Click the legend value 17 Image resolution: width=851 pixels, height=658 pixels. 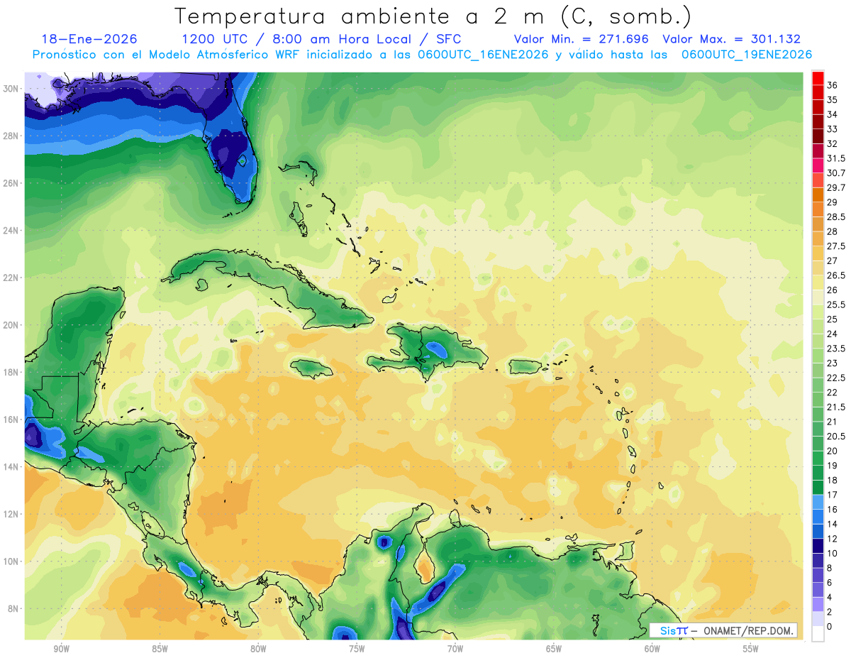coord(833,495)
